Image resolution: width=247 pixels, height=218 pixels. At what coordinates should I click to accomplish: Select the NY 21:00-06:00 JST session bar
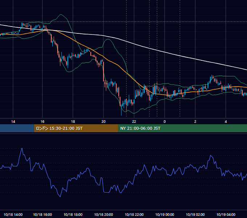[183, 128]
